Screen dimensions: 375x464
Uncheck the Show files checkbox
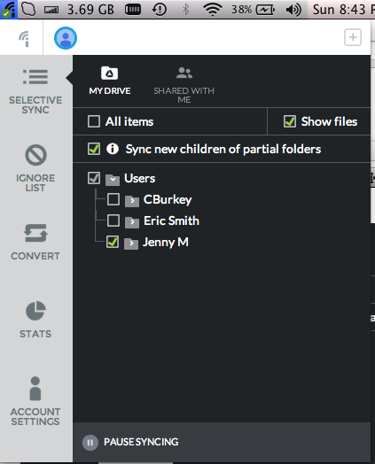(289, 121)
